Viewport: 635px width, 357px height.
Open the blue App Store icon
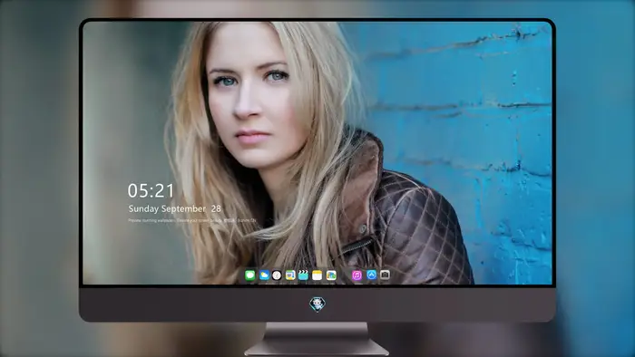coord(371,275)
